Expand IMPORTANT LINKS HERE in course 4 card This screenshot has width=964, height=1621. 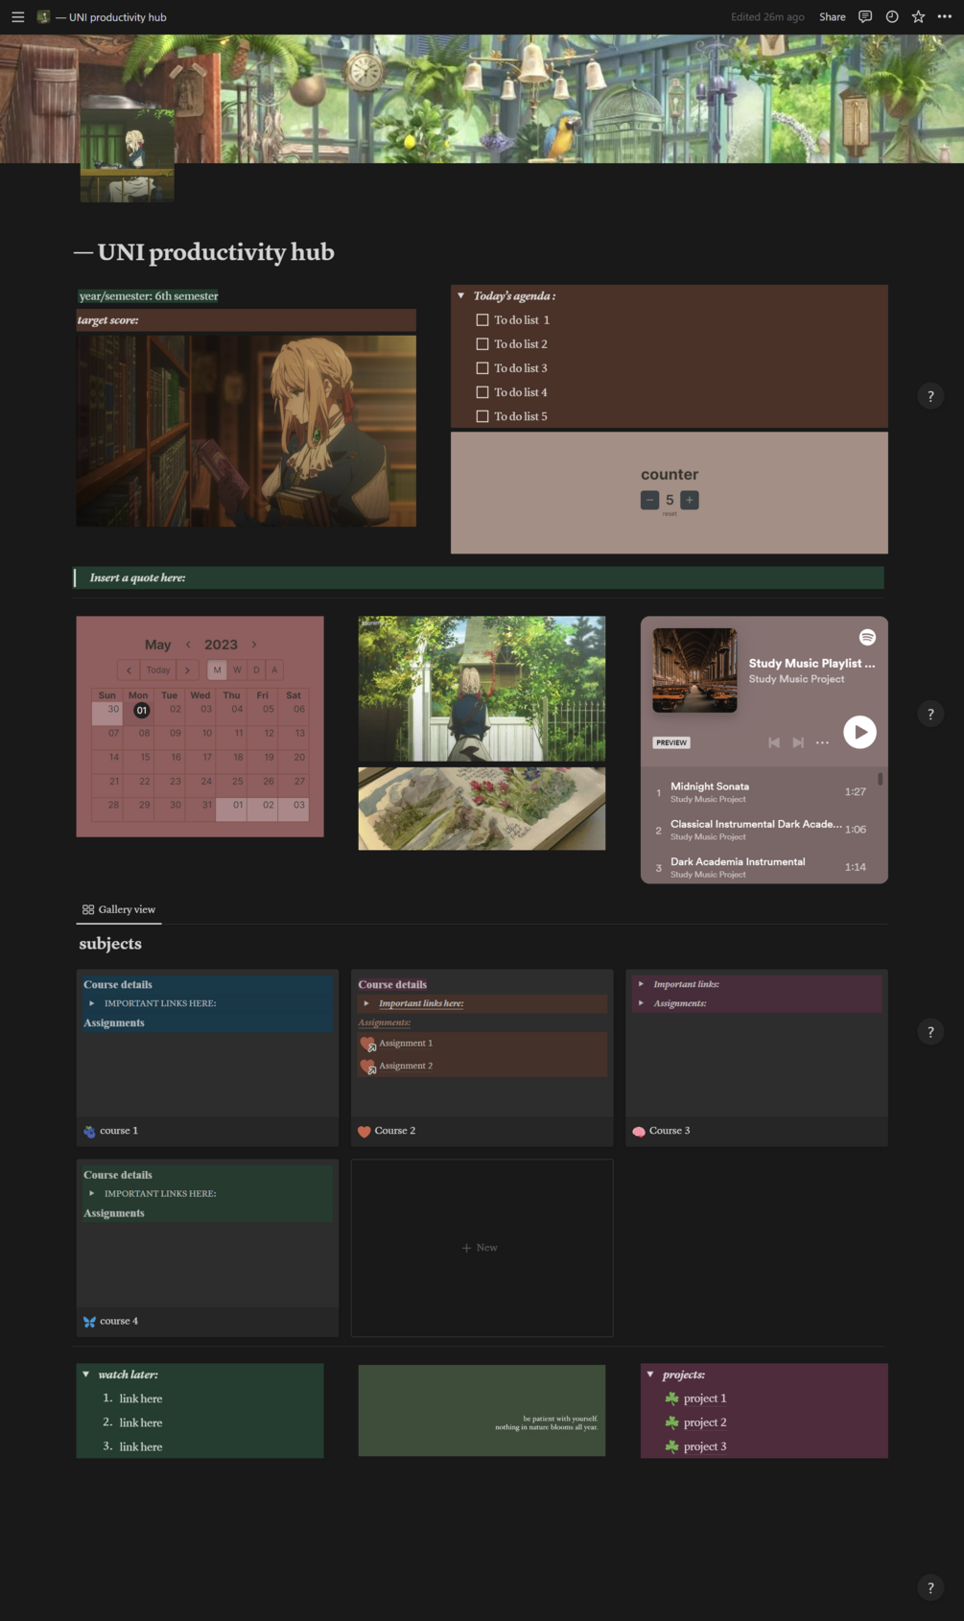(92, 1194)
